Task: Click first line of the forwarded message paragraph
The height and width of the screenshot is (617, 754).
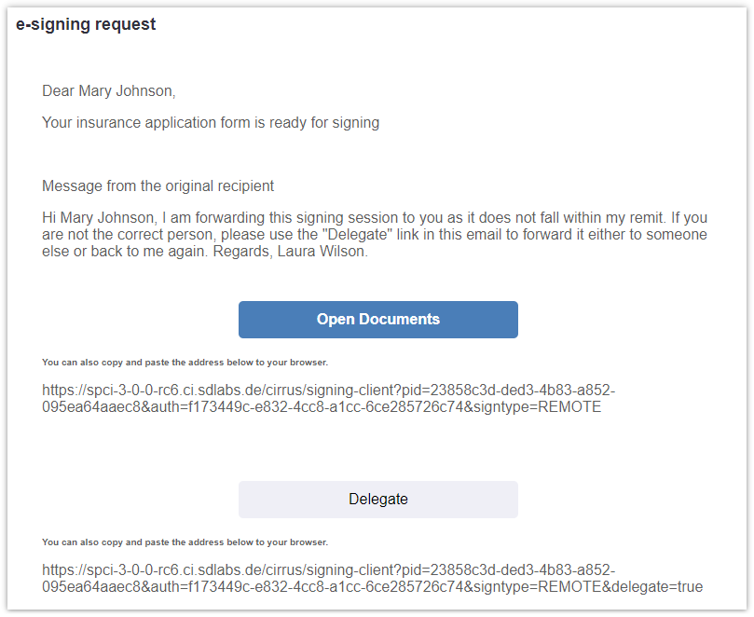Action: (373, 217)
